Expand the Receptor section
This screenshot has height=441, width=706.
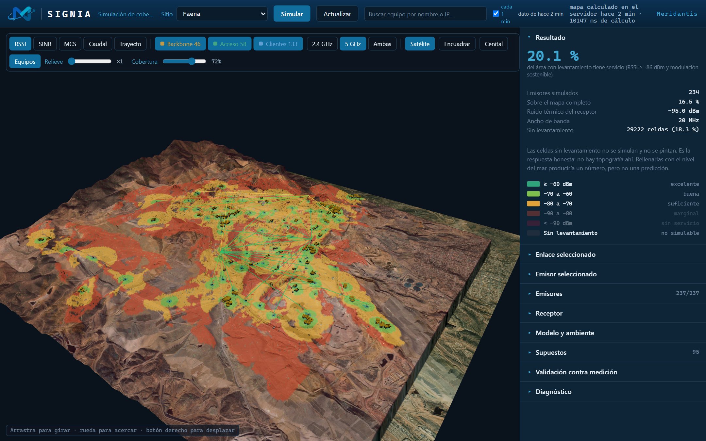pos(613,313)
